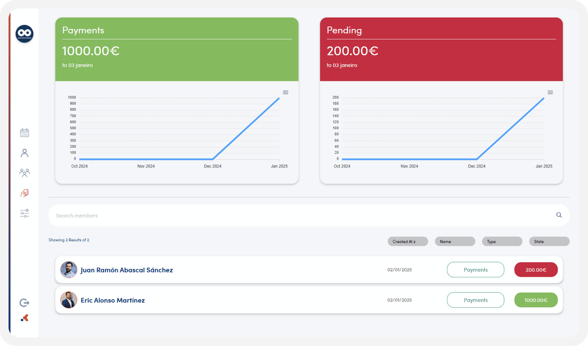
Task: Open the members group icon
Action: [x=25, y=173]
